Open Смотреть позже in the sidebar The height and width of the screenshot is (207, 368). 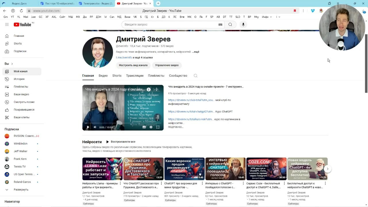pos(22,102)
